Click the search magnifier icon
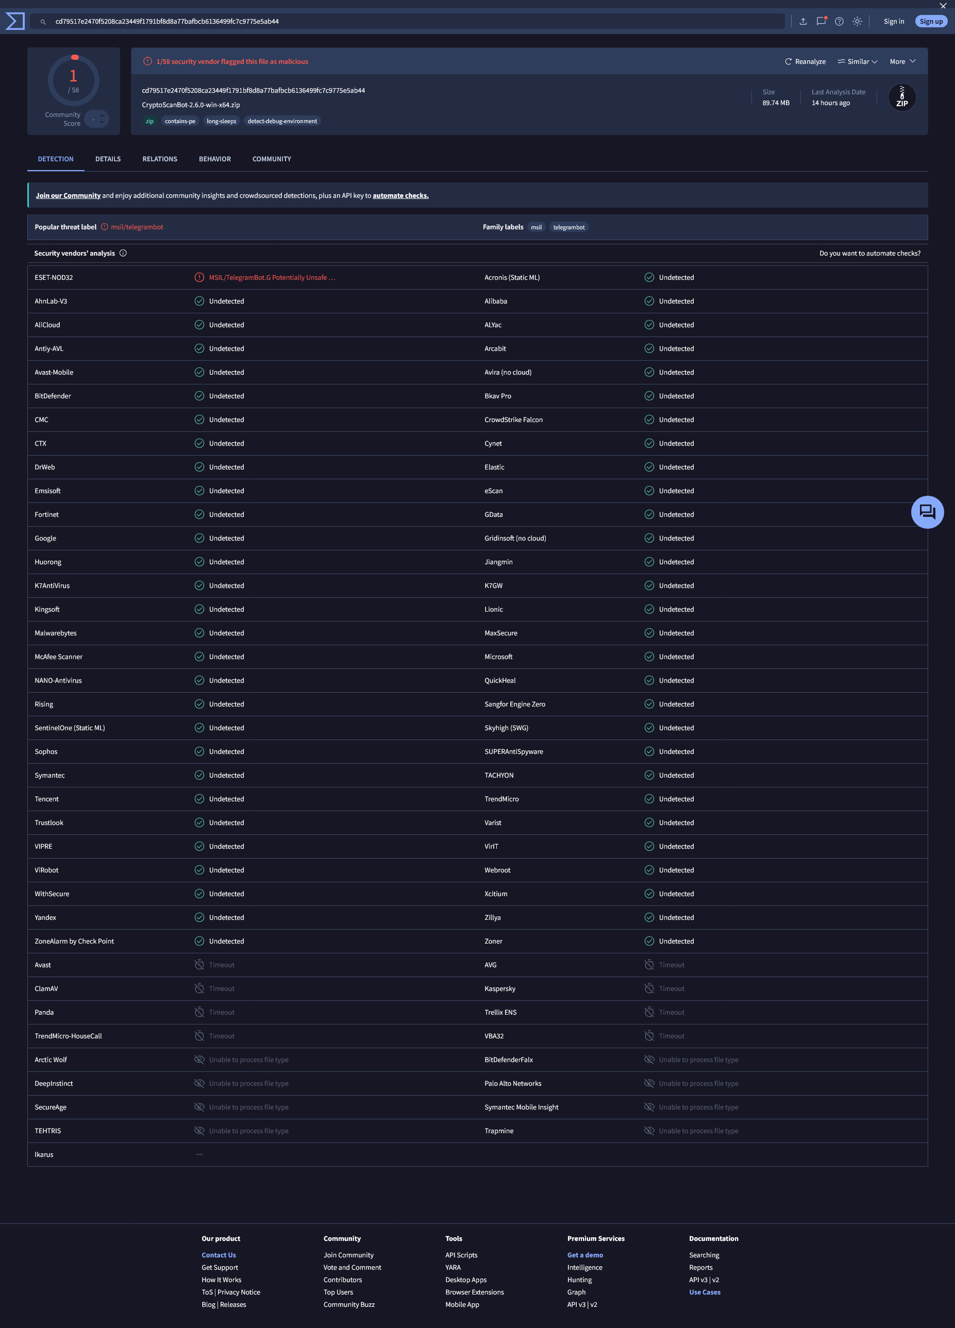Viewport: 955px width, 1328px height. point(43,22)
